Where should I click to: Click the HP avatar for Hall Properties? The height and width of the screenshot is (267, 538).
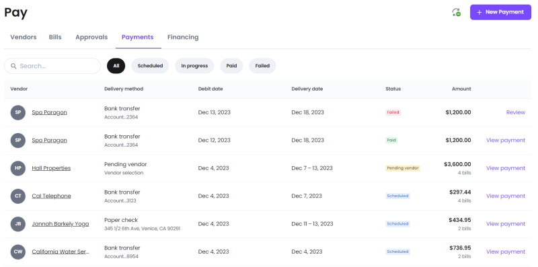pyautogui.click(x=18, y=168)
